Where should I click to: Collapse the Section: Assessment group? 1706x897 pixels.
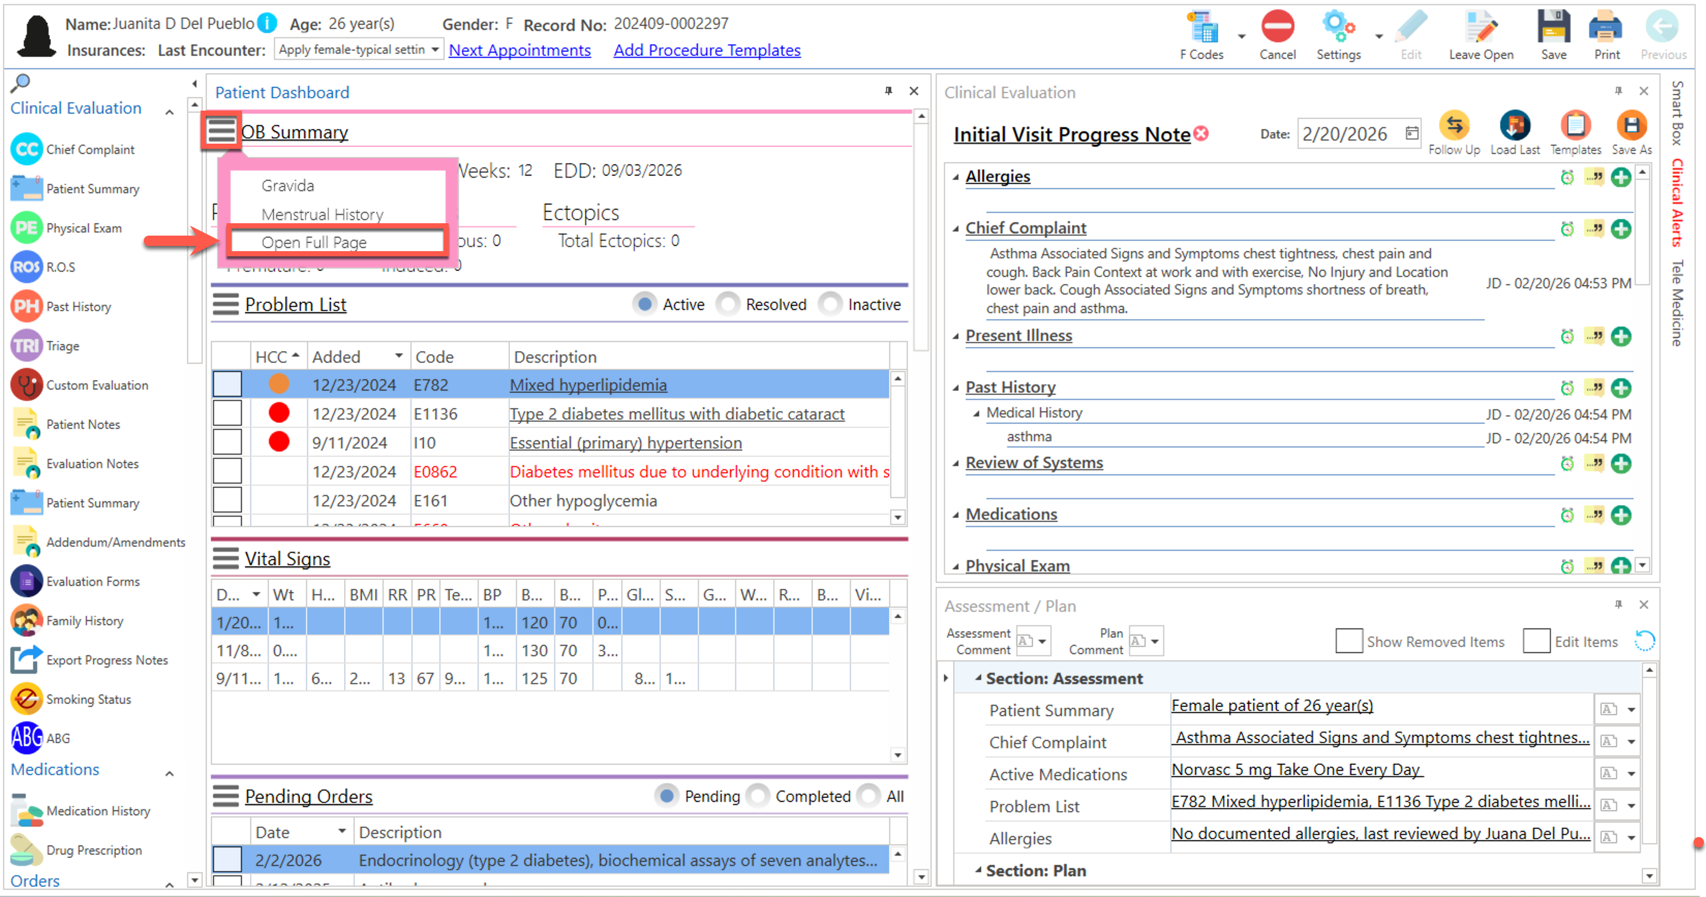(978, 678)
